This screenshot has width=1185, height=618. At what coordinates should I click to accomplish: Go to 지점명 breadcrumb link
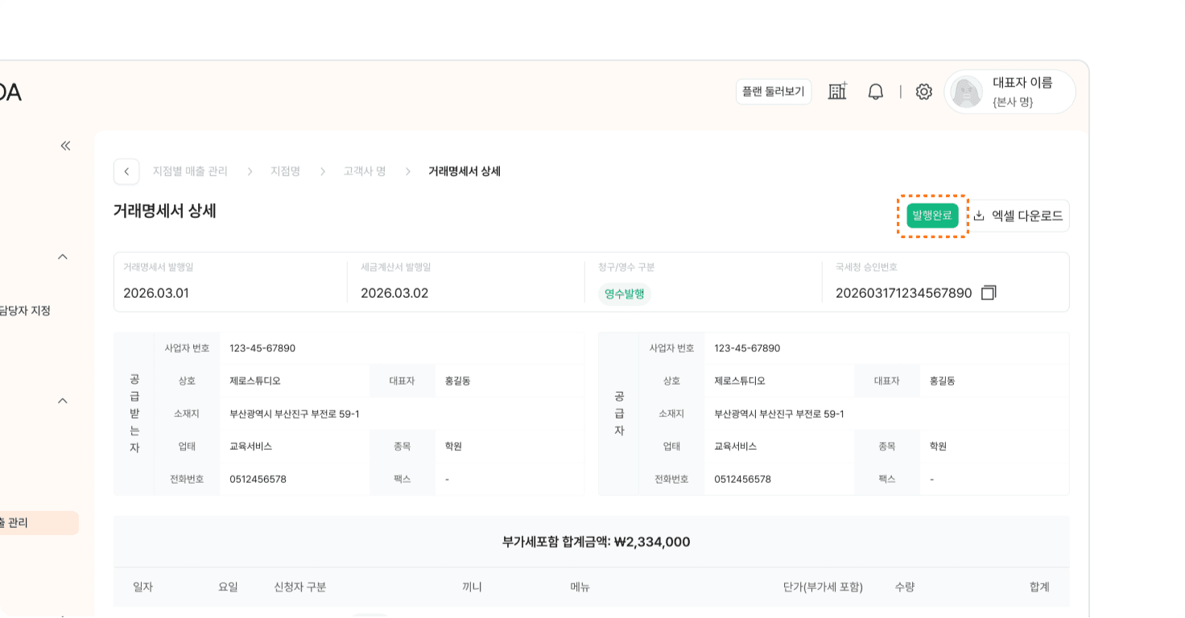coord(285,171)
